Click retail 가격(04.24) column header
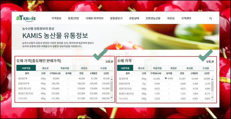231x119 pixels. 156,73
